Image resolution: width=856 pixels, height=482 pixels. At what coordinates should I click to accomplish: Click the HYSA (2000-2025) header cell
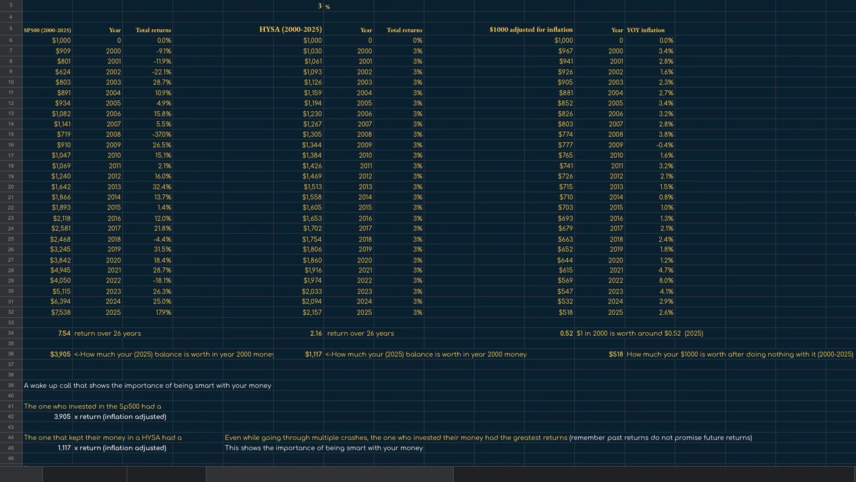pos(290,29)
